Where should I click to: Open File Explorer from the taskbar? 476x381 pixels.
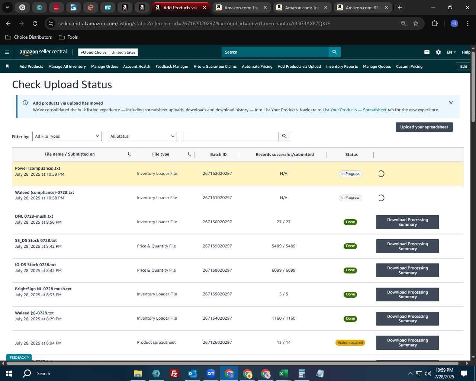[138, 374]
